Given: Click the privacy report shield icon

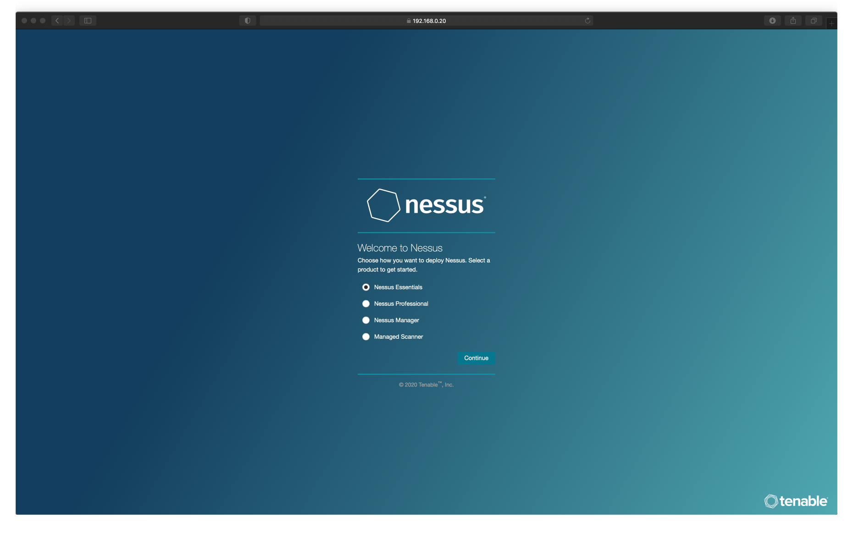Looking at the screenshot, I should pyautogui.click(x=247, y=21).
